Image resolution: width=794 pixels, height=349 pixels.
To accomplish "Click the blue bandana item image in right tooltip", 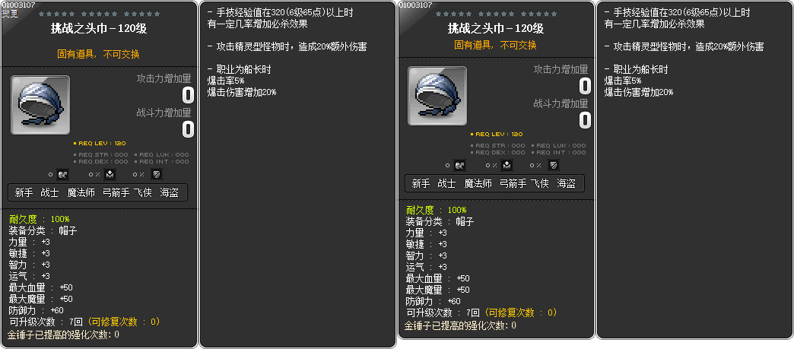I will click(x=437, y=96).
